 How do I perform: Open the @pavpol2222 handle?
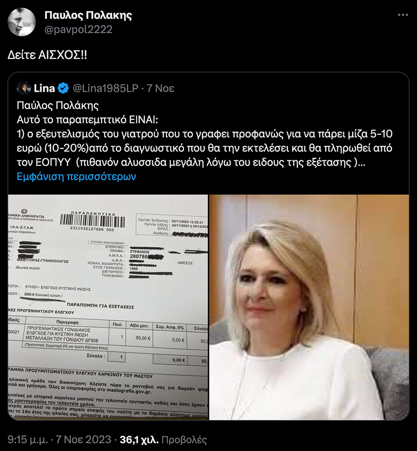pyautogui.click(x=78, y=29)
